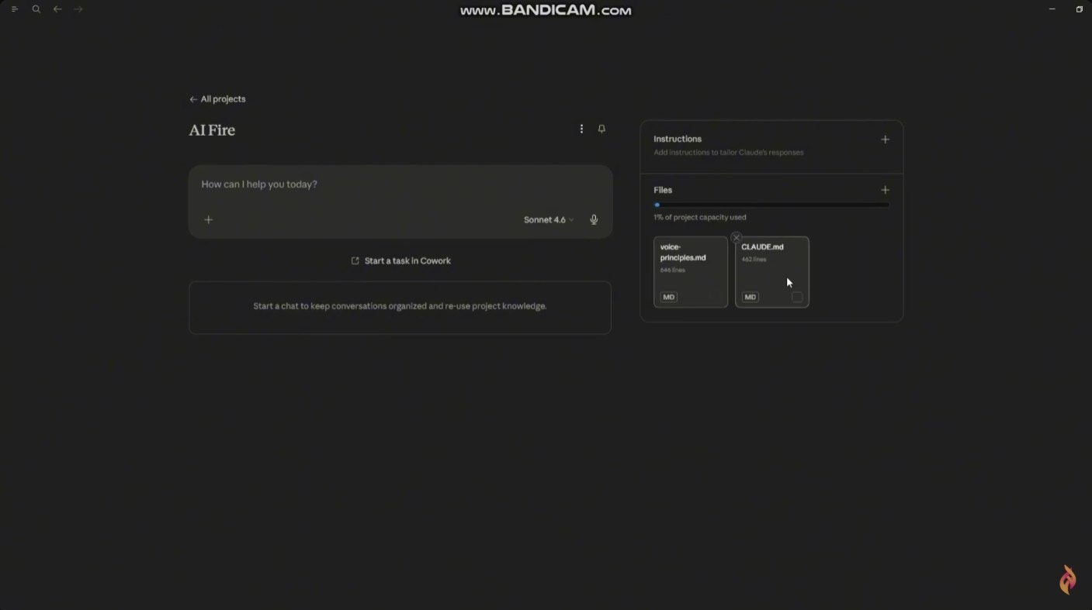Open the AI Fire project options menu
This screenshot has height=610, width=1092.
click(581, 129)
